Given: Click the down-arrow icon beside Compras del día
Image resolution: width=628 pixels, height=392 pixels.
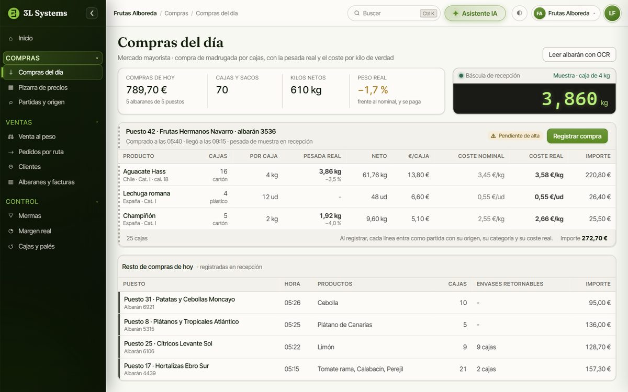Looking at the screenshot, I should (10, 73).
